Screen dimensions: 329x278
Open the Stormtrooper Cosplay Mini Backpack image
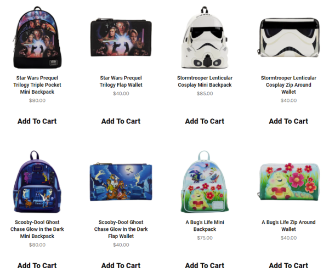(x=205, y=37)
